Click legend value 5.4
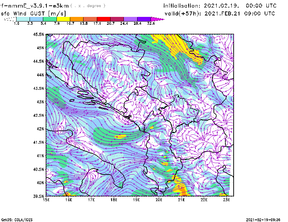Viewport: 288px width, 222px height. coord(43,23)
